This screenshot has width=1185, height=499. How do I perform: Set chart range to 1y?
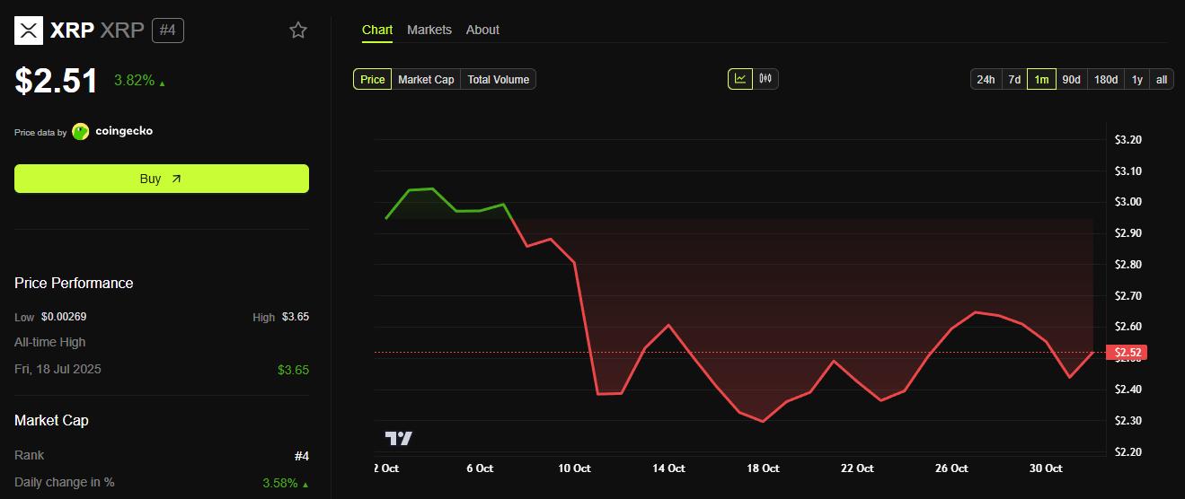point(1136,80)
